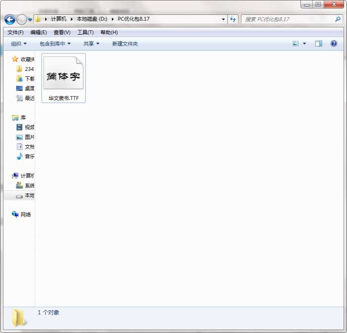
Task: Go back with the blue Back arrow
Action: 10,19
